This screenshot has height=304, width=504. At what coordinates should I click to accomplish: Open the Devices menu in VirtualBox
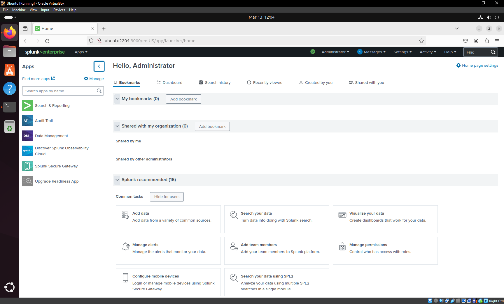[59, 10]
